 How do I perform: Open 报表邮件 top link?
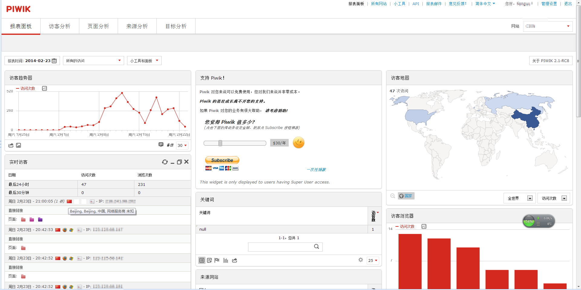pos(434,4)
